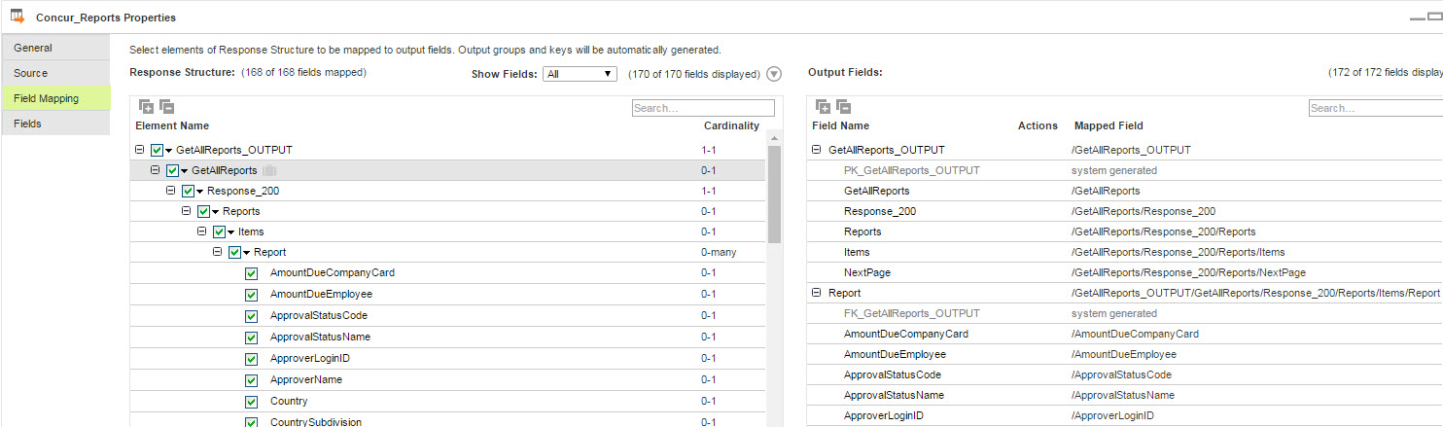Collapse GetAllReports_OUTPUT group in Output Fields

pos(816,150)
